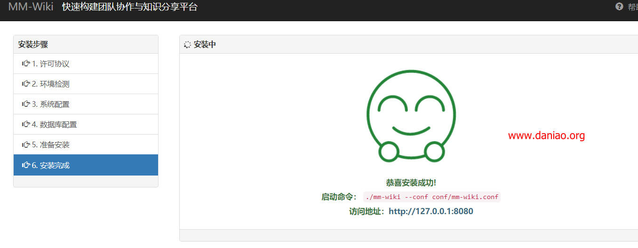Click the 快速构建团队协作与知识分享平台 header text

point(130,7)
